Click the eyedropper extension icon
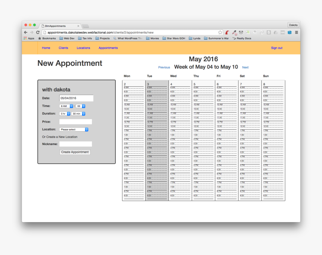The height and width of the screenshot is (255, 322). 234,33
